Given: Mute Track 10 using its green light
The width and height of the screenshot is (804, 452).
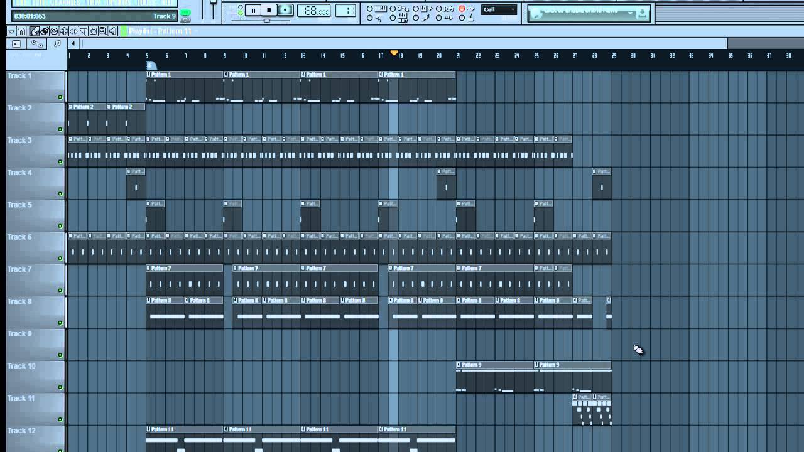Looking at the screenshot, I should 60,387.
